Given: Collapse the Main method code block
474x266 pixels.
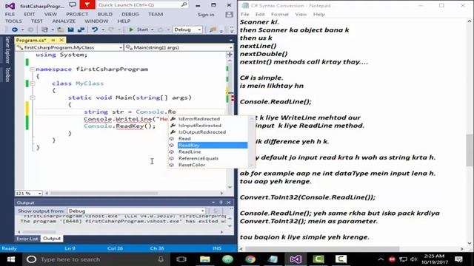Looking at the screenshot, I should [x=32, y=98].
